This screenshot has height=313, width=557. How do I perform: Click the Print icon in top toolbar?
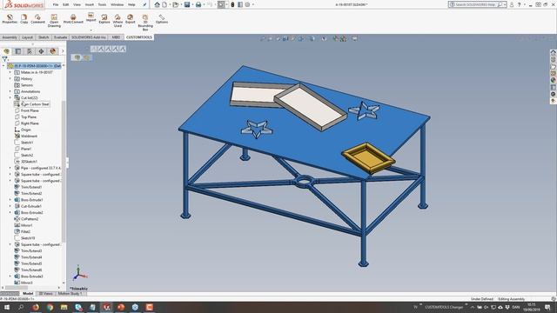click(198, 4)
